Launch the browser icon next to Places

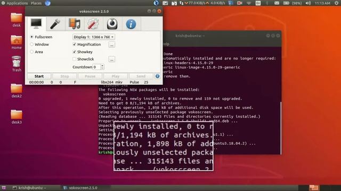coord(47,3)
